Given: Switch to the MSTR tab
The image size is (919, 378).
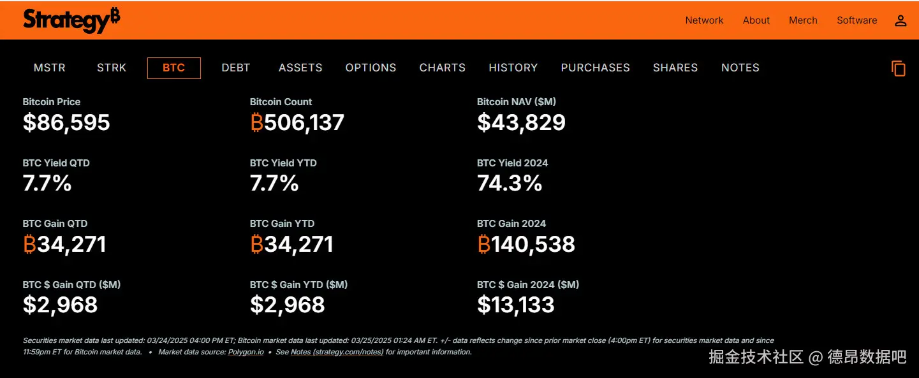Looking at the screenshot, I should click(x=50, y=68).
